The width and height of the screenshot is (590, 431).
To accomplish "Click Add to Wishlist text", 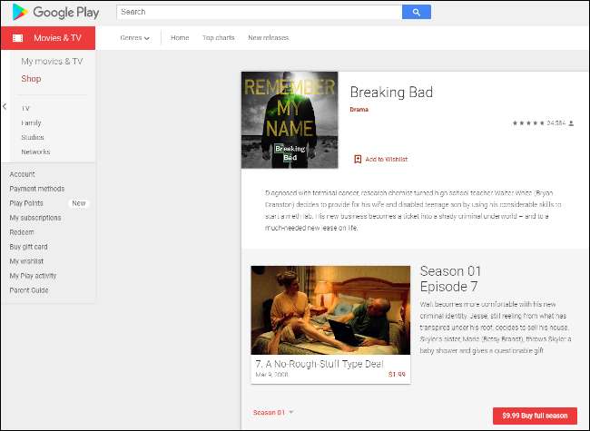I will (x=387, y=160).
